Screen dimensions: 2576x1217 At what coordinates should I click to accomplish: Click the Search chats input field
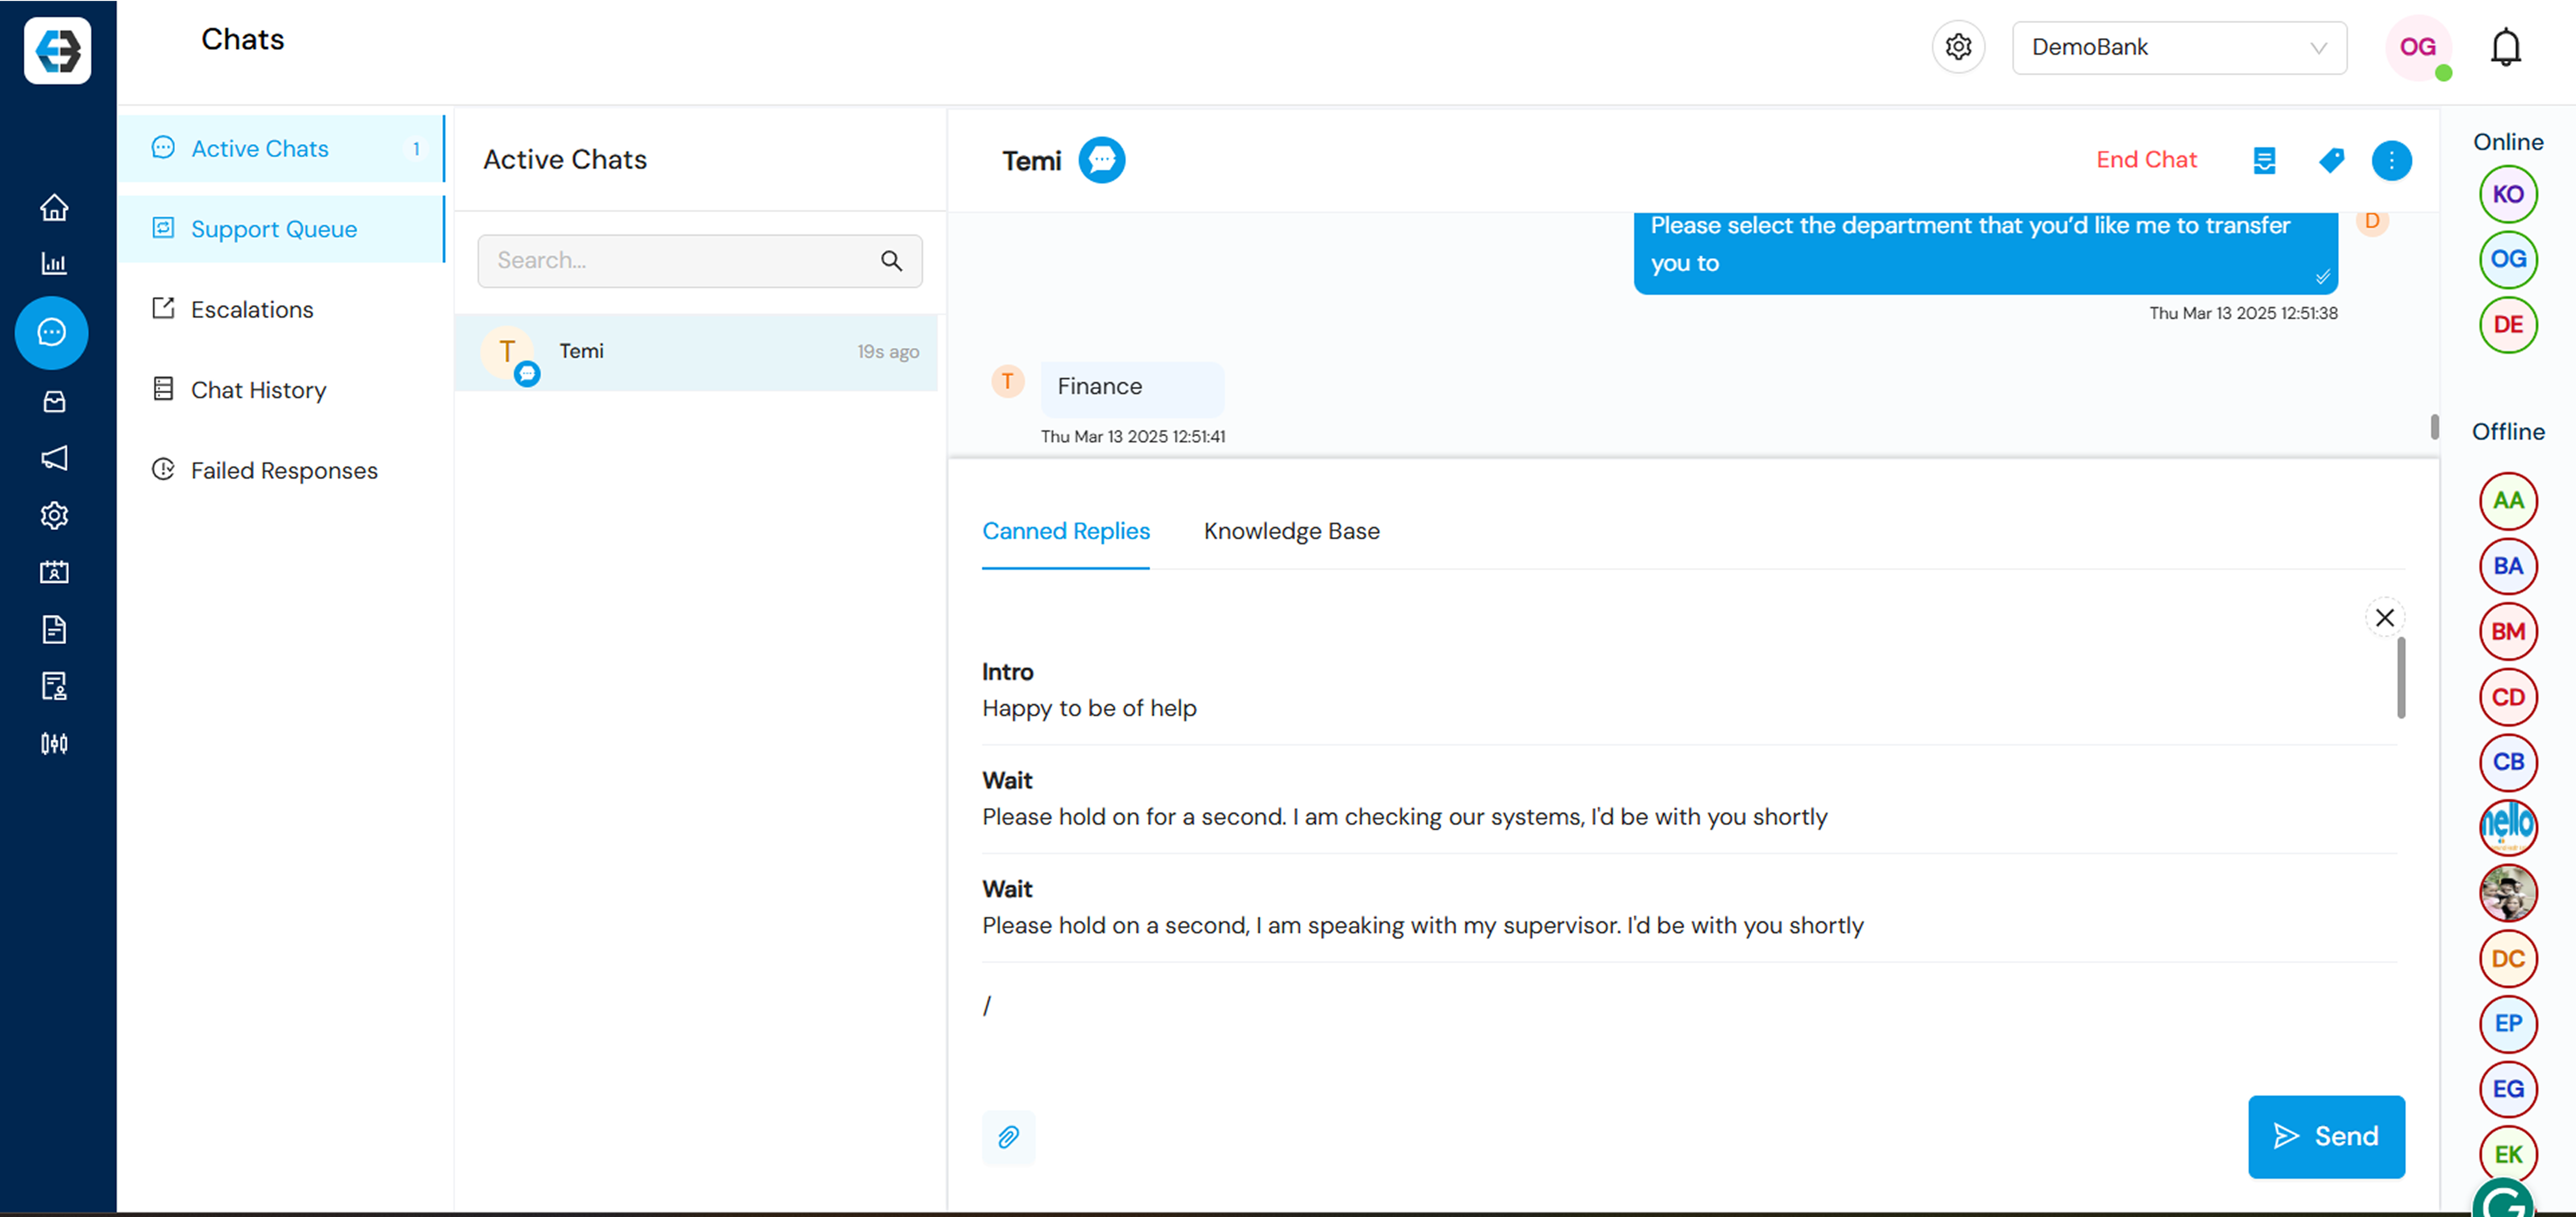point(699,261)
